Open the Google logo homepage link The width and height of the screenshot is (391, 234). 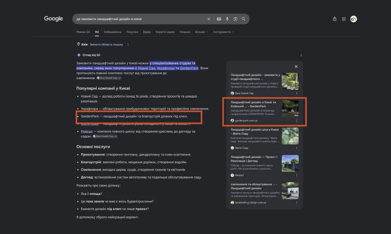point(53,19)
